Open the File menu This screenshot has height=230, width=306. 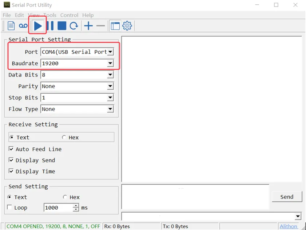pyautogui.click(x=7, y=15)
